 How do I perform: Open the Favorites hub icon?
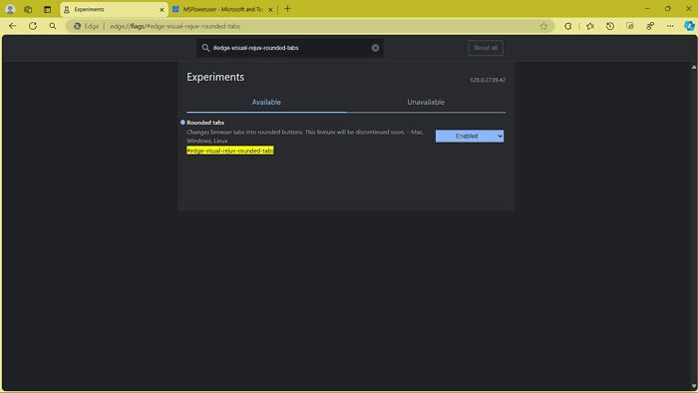coord(590,26)
